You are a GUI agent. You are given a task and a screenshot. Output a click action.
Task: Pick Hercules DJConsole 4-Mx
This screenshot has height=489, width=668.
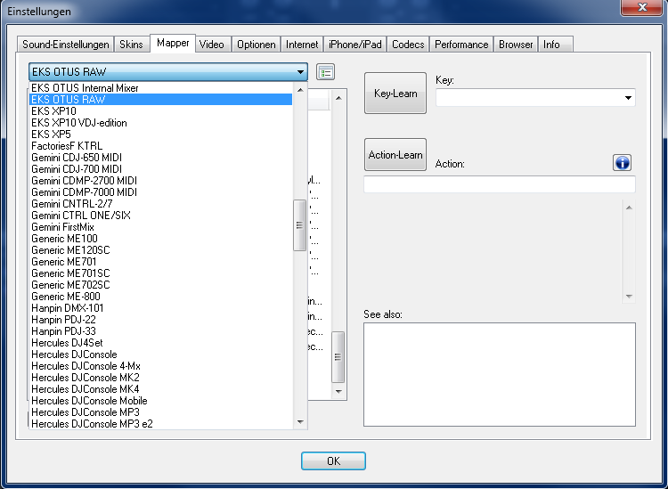pyautogui.click(x=161, y=365)
